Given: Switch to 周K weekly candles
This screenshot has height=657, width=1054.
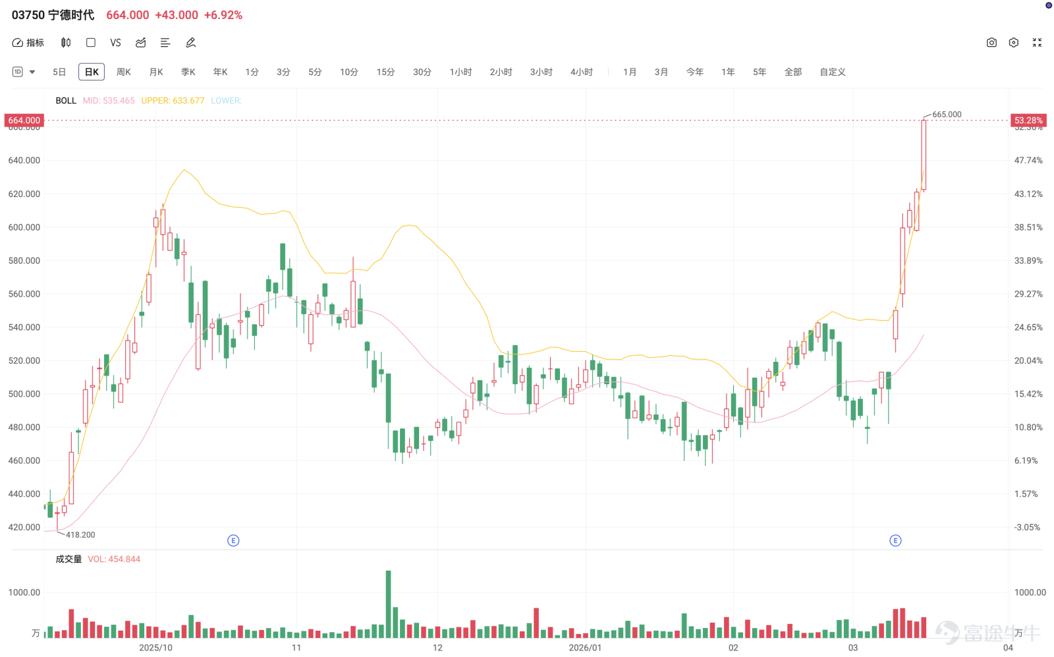Looking at the screenshot, I should click(123, 72).
